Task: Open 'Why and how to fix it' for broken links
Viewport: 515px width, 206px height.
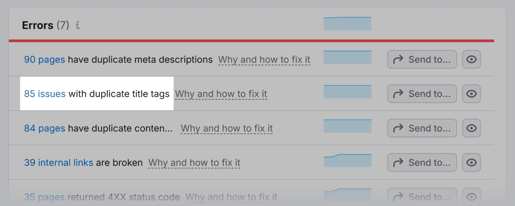Action: (x=194, y=163)
